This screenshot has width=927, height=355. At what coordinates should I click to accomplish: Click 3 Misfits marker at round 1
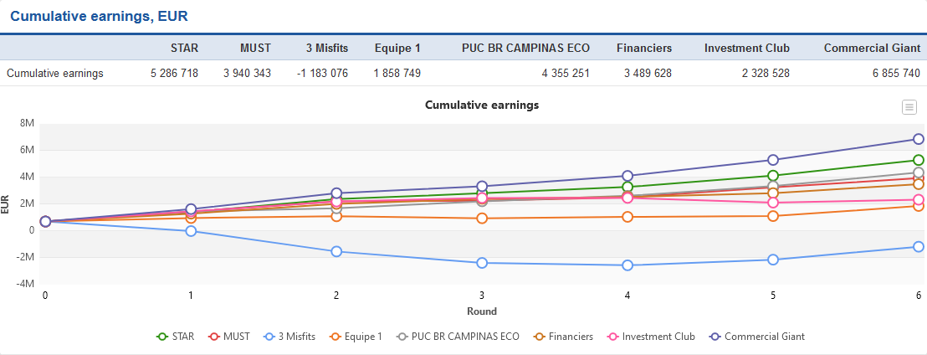pyautogui.click(x=191, y=231)
